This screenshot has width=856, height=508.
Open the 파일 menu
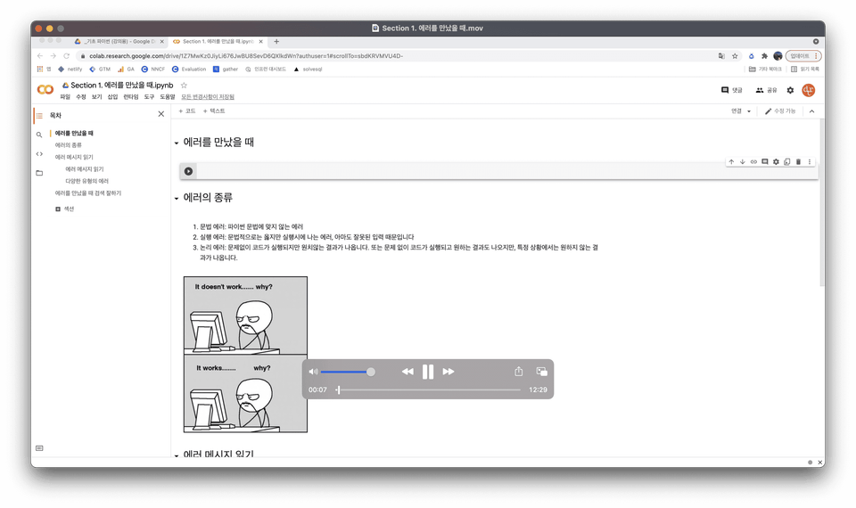click(65, 96)
